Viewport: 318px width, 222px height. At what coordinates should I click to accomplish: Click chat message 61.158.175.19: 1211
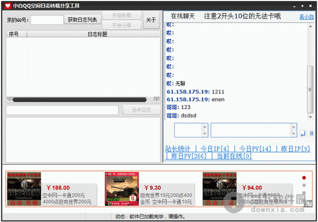coord(196,92)
